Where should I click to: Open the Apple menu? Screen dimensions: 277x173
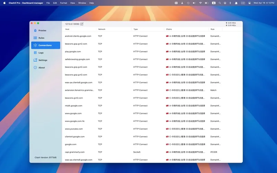click(x=5, y=3)
